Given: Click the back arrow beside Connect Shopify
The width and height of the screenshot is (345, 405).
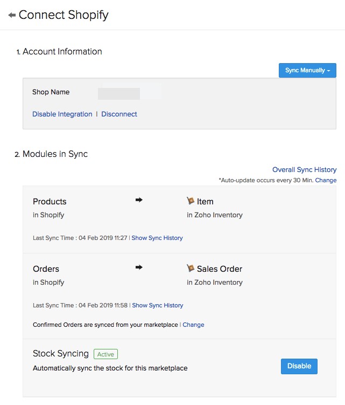Looking at the screenshot, I should 12,15.
